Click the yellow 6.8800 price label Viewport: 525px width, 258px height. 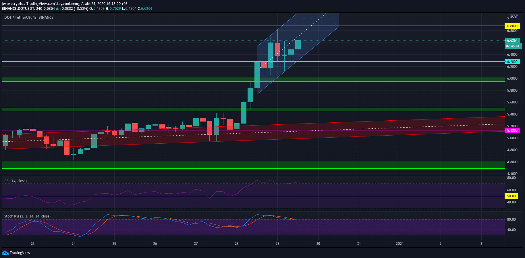click(x=512, y=26)
